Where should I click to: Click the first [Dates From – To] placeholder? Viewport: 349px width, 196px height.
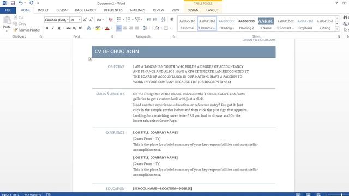[147, 139]
